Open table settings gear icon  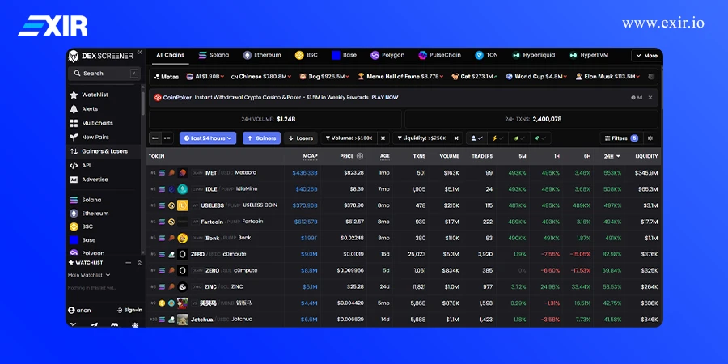[x=650, y=138]
